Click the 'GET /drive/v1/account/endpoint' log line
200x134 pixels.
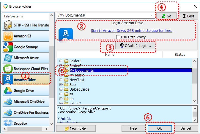pos(84,108)
